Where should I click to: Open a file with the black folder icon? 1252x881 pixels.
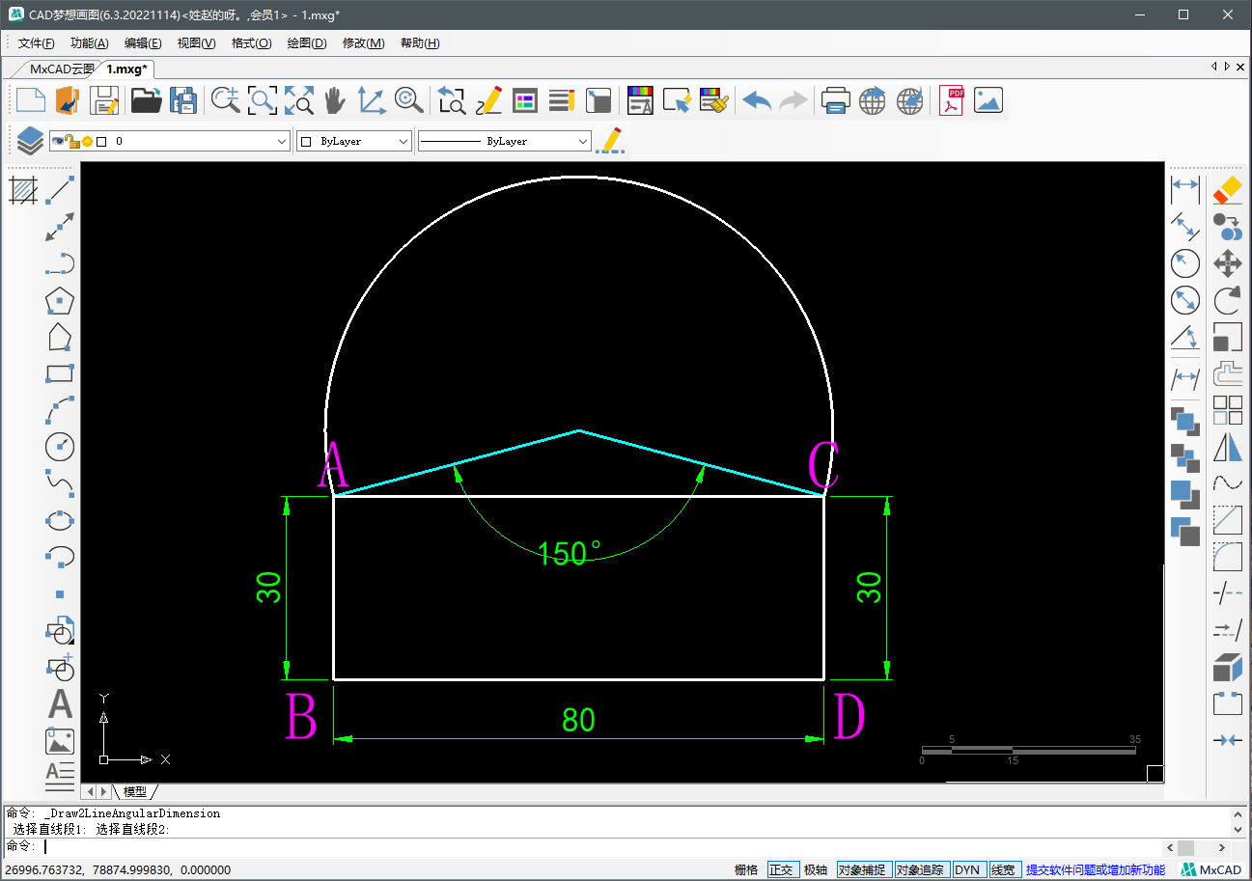(x=146, y=100)
